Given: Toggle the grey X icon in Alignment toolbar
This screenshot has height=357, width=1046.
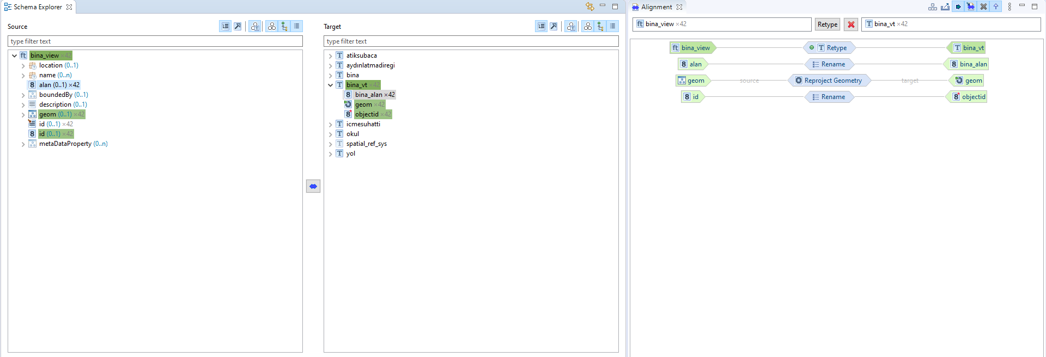Looking at the screenshot, I should click(983, 7).
